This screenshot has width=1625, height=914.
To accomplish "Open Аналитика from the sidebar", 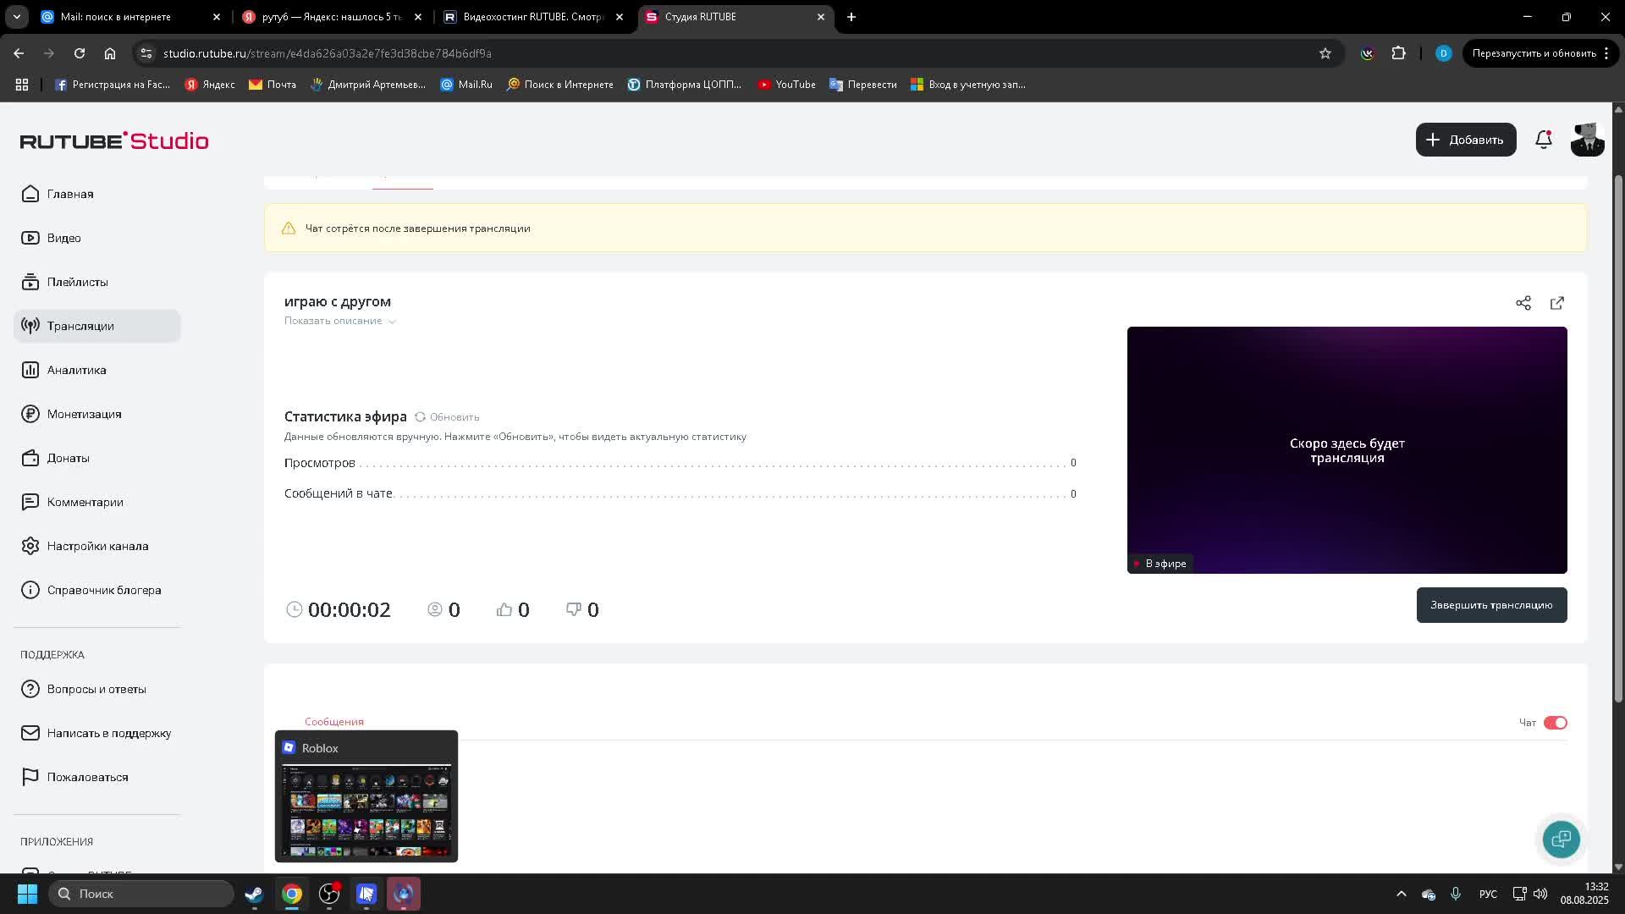I will coord(76,370).
